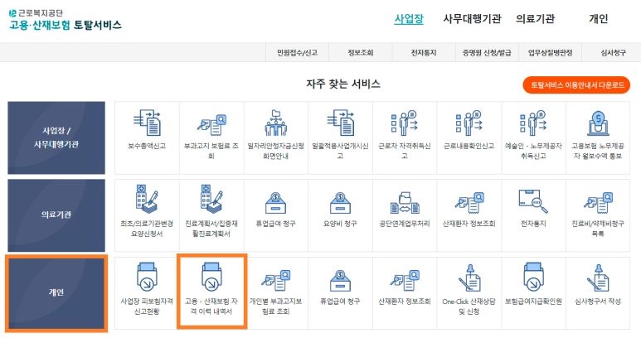Open the 심사청구 menu
Screen dimensions: 641x338
613,53
